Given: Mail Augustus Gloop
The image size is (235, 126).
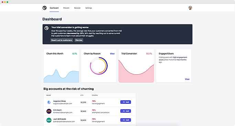Looking at the screenshot, I should (x=126, y=102).
